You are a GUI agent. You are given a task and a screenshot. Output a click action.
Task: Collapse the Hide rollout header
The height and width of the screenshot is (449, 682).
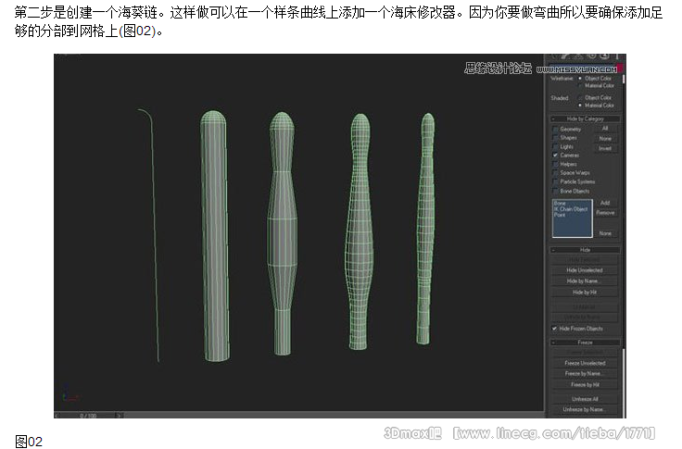[x=585, y=250]
